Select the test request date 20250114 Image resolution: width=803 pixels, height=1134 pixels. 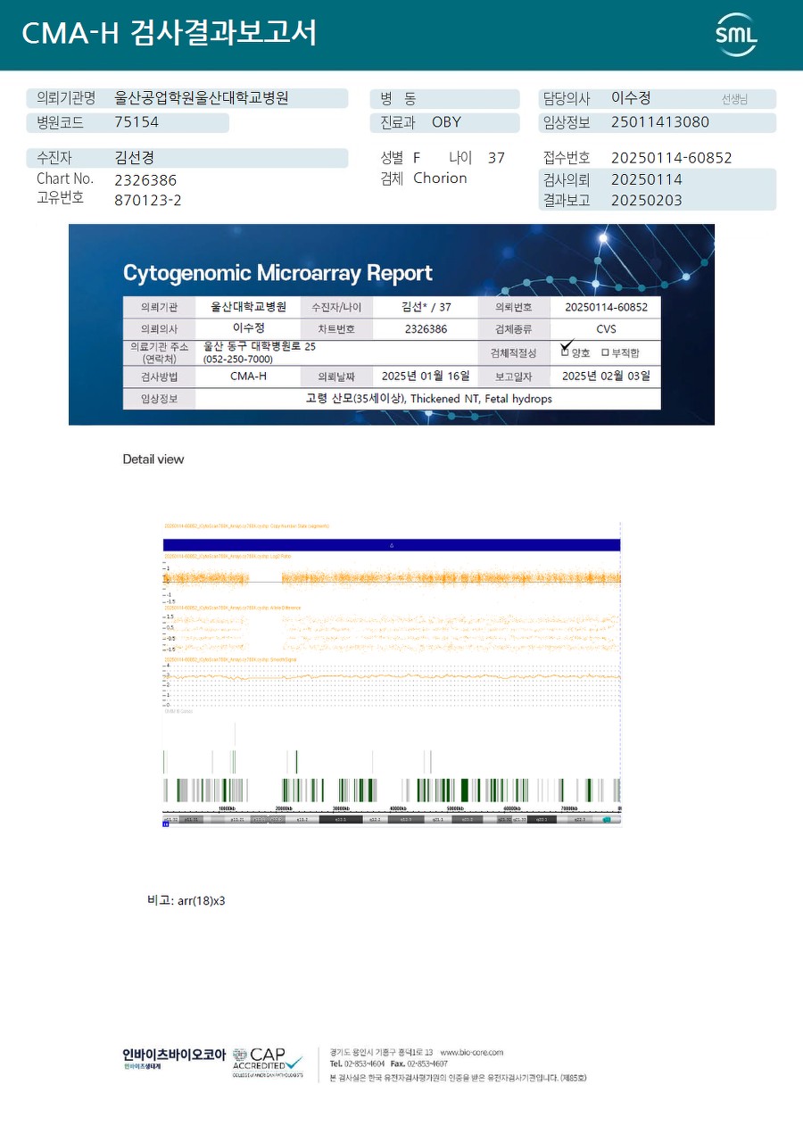pos(647,179)
